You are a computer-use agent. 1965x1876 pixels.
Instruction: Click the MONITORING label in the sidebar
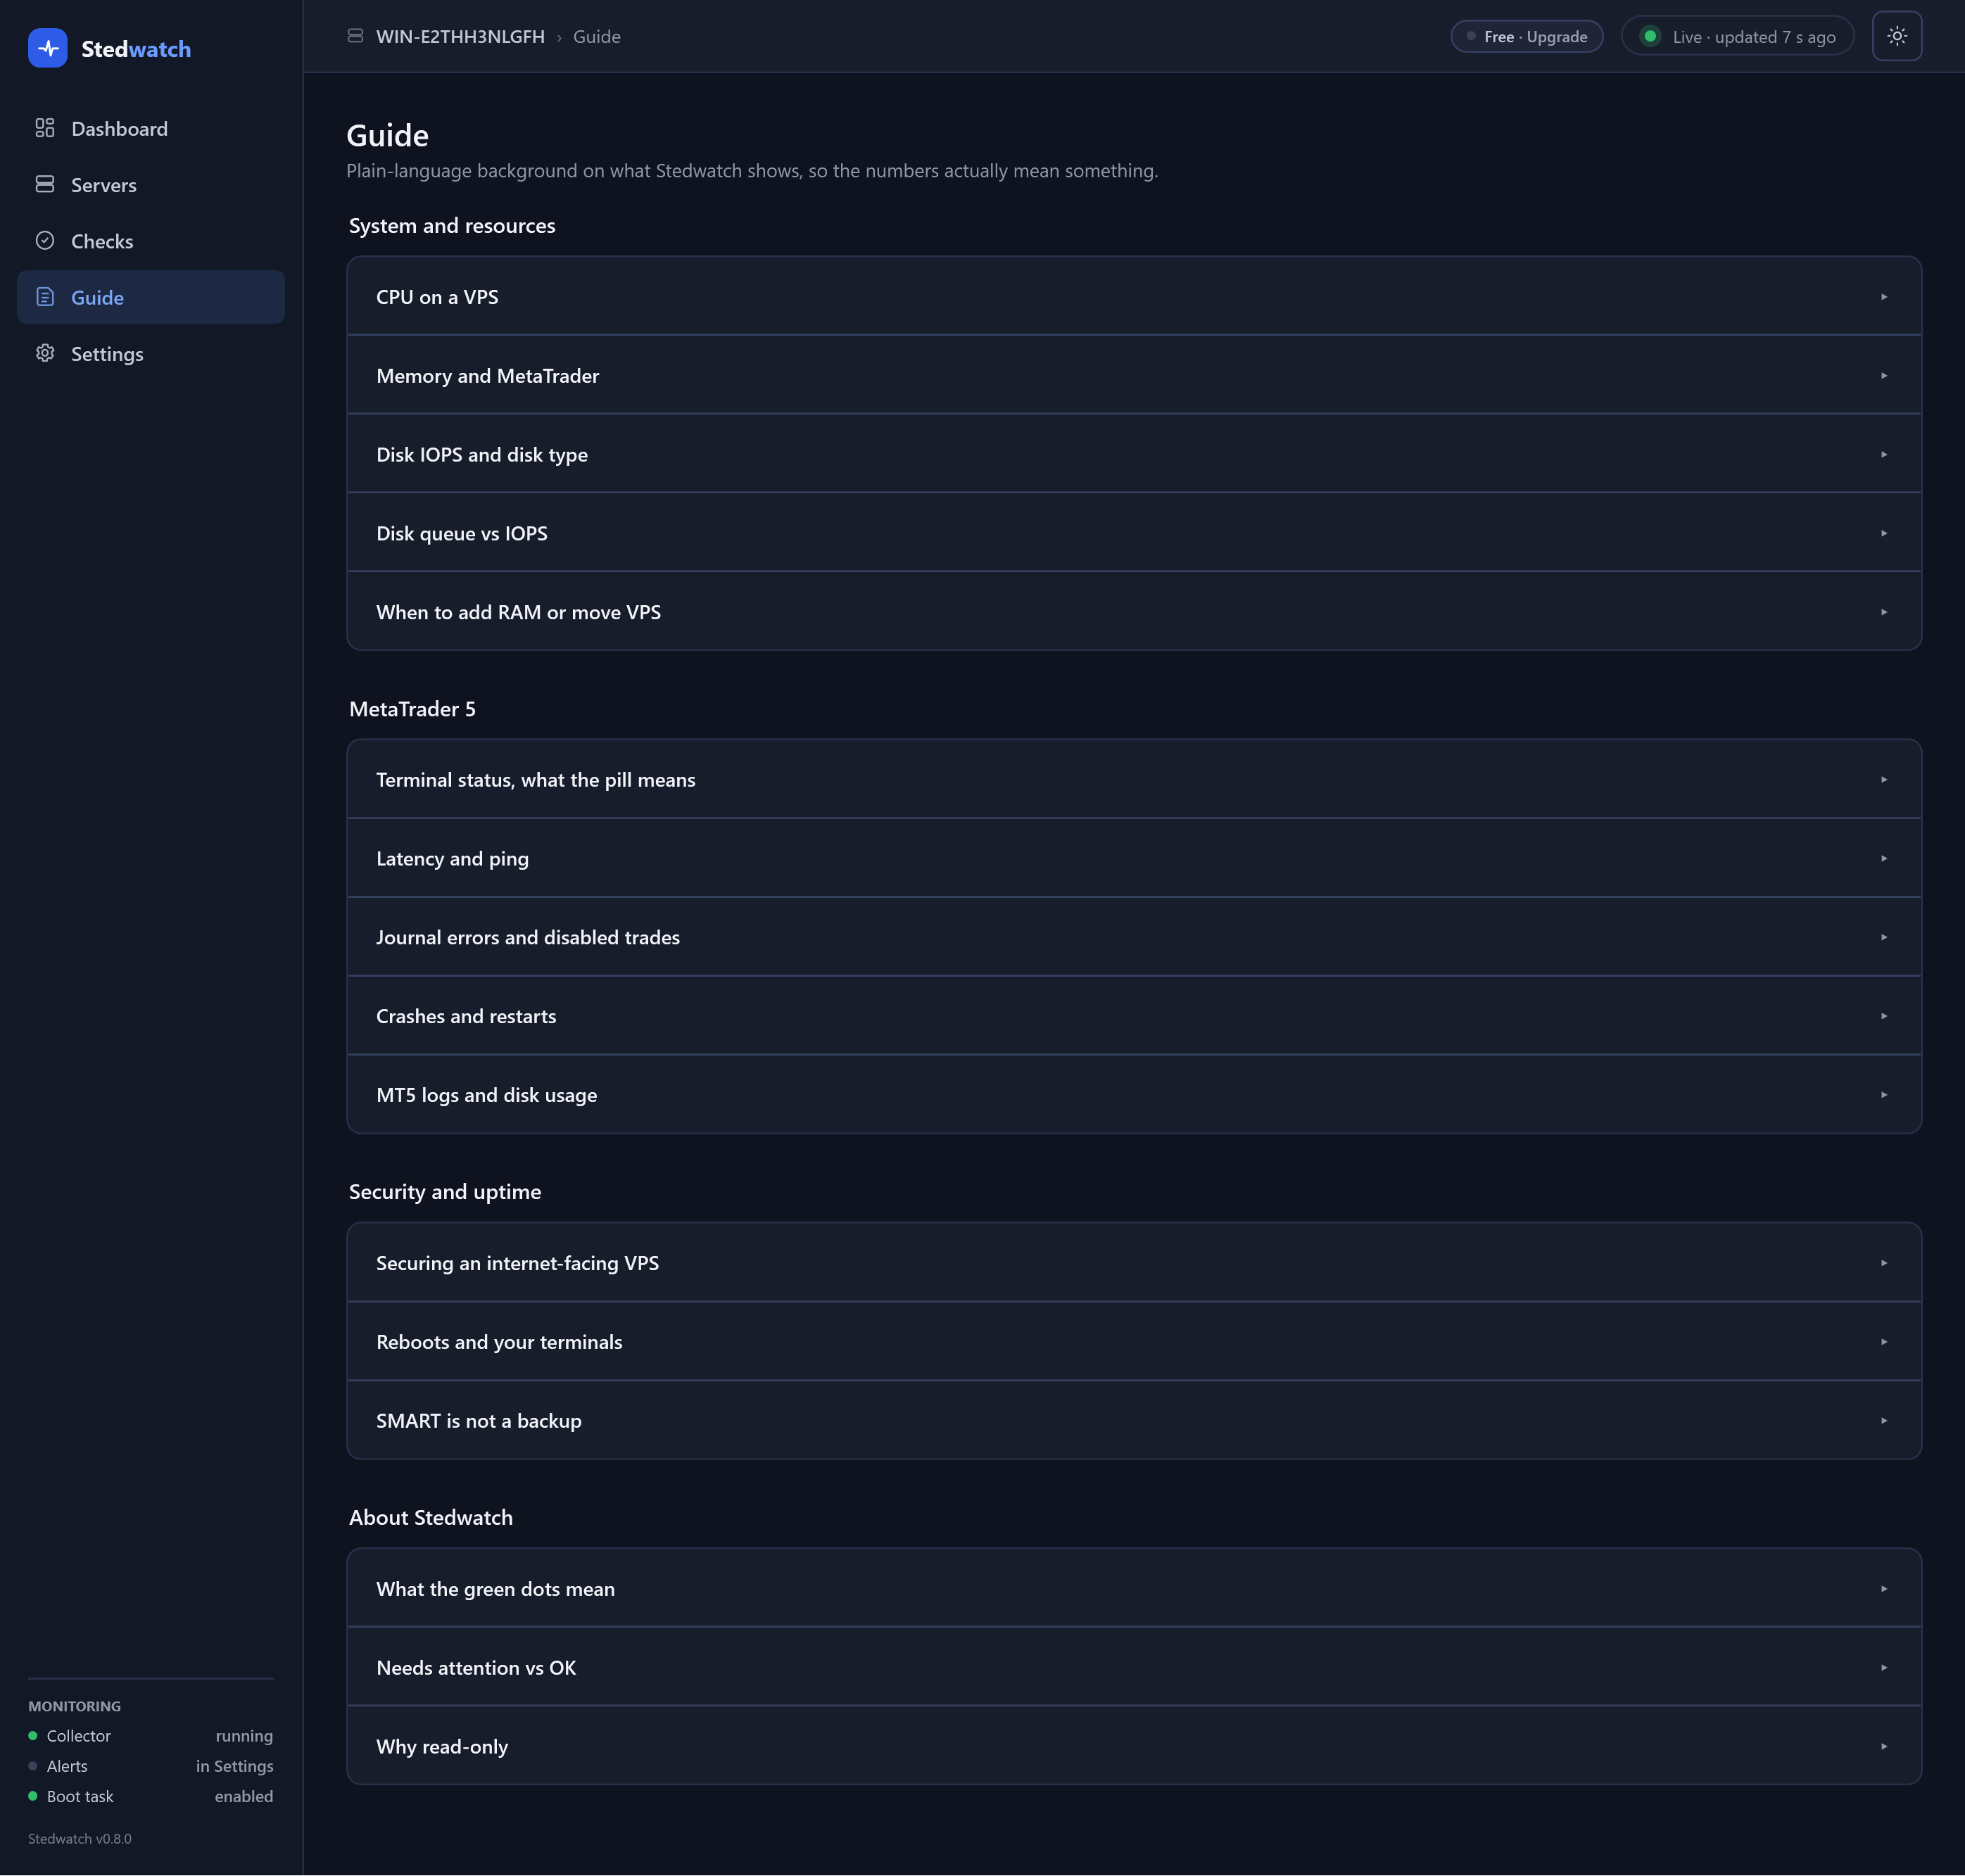tap(74, 1706)
